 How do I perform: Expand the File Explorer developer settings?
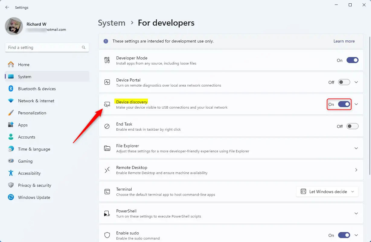(x=356, y=148)
